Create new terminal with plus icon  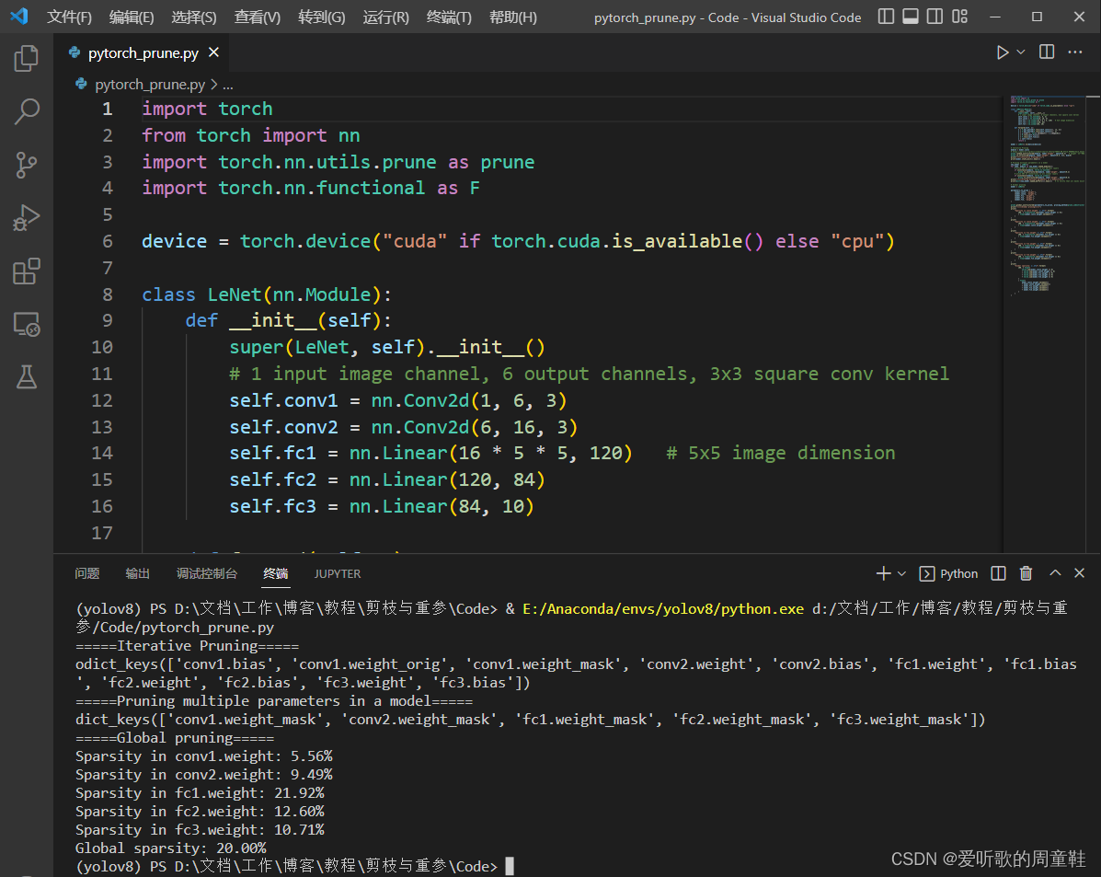883,573
